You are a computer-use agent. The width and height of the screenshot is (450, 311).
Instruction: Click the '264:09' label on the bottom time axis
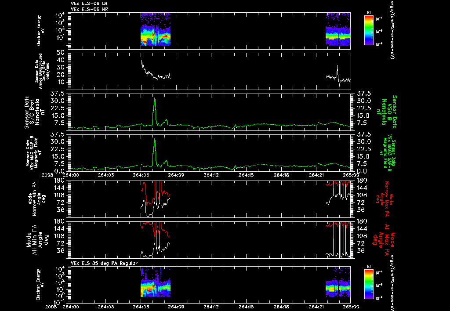[x=176, y=307]
